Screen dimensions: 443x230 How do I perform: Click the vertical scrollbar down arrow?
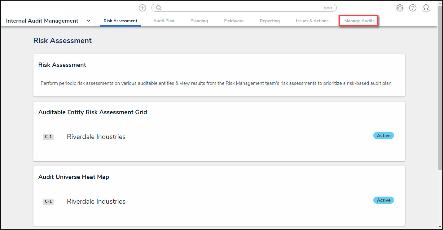point(440,227)
